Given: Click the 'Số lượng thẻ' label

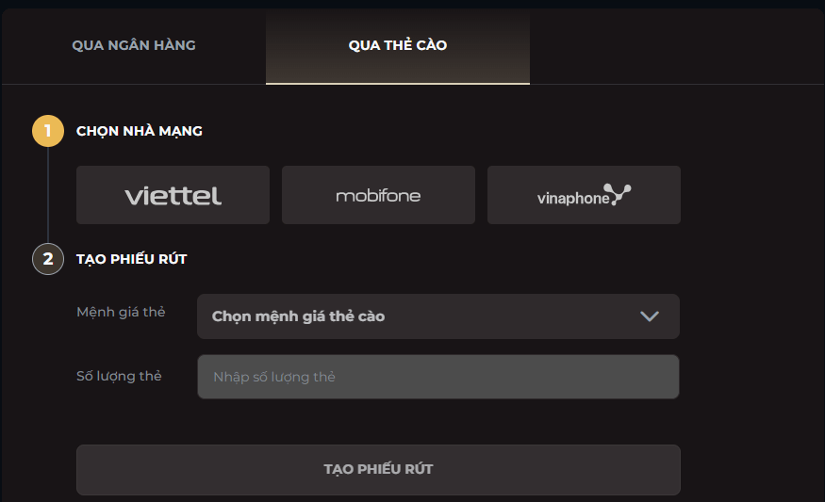Looking at the screenshot, I should point(119,376).
